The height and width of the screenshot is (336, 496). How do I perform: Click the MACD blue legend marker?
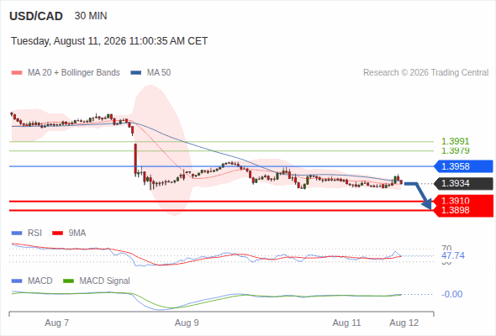pyautogui.click(x=17, y=281)
